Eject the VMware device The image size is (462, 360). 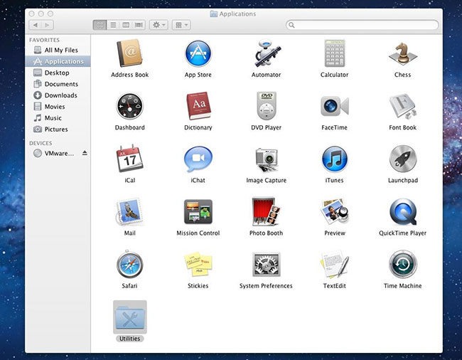click(x=85, y=153)
